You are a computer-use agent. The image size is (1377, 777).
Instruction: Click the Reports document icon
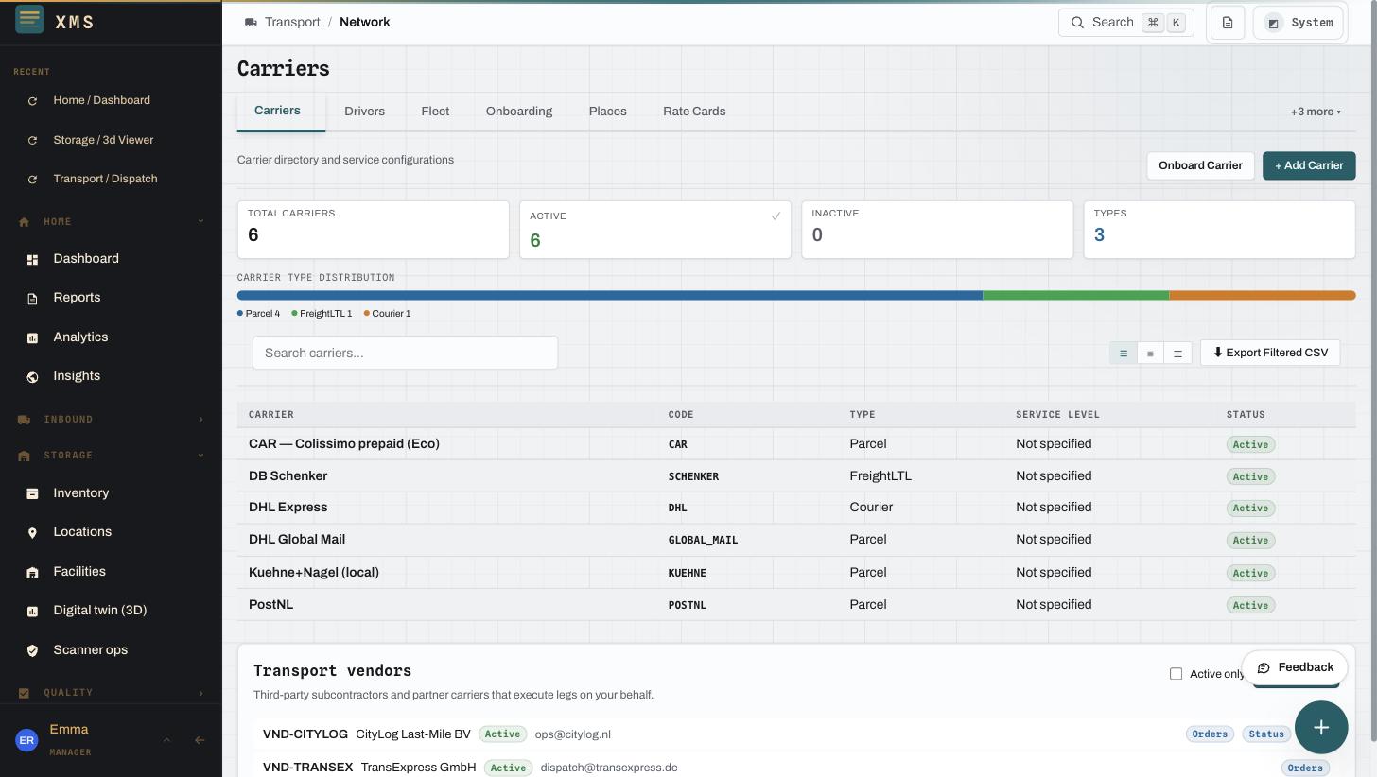click(x=32, y=299)
